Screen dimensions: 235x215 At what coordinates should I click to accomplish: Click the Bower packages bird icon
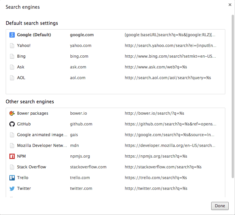pyautogui.click(x=12, y=113)
